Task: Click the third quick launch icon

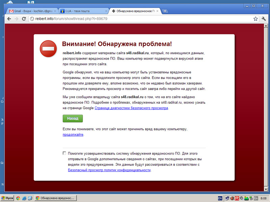Action: (30, 198)
